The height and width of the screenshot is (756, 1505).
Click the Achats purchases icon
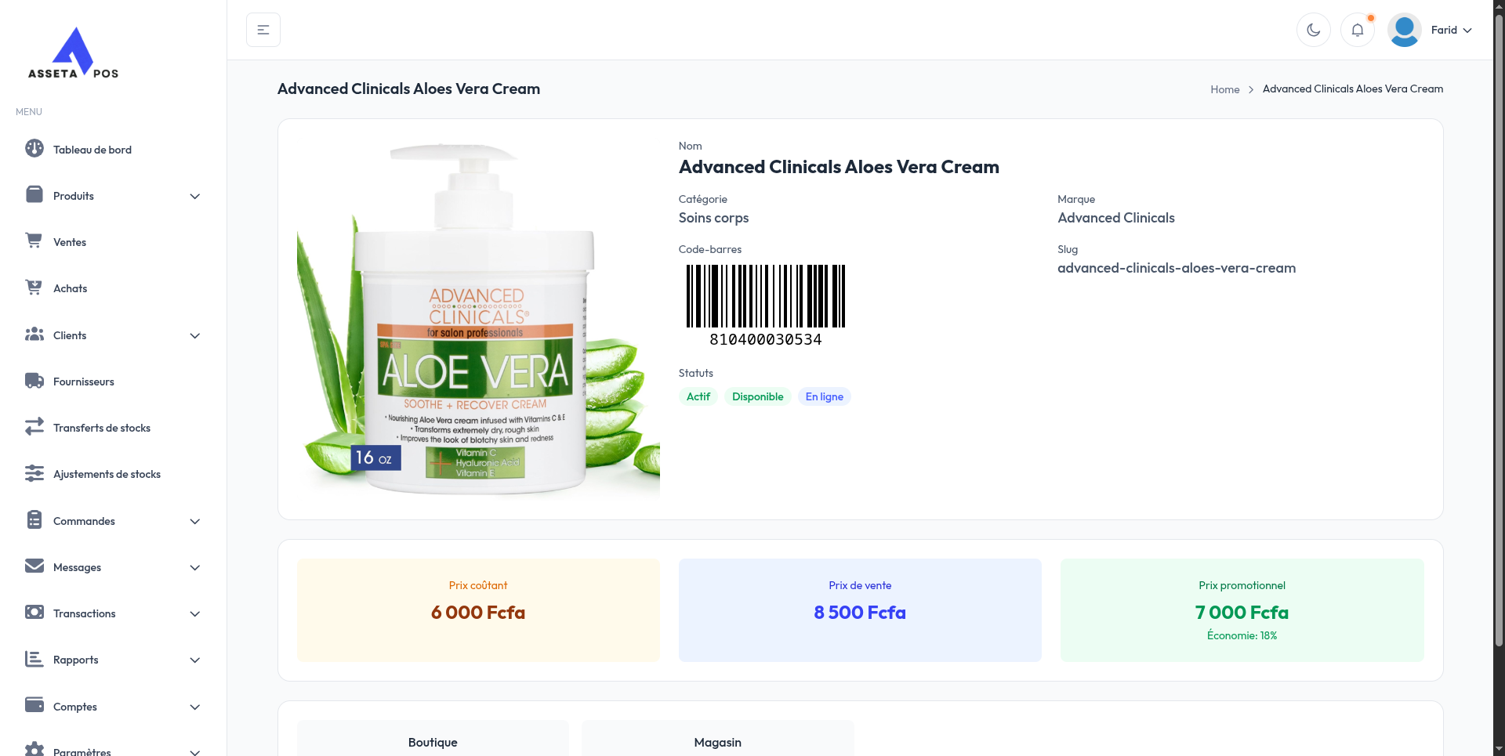(x=34, y=287)
